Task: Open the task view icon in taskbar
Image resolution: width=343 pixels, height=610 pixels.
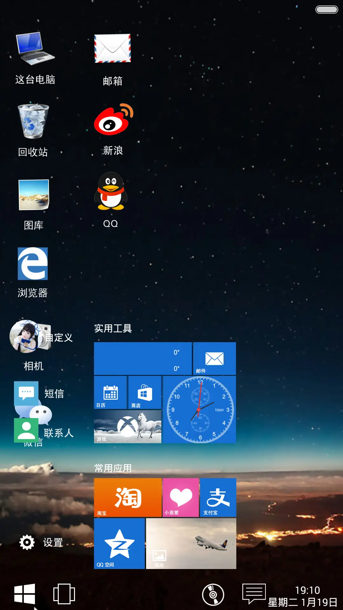Action: [x=64, y=594]
